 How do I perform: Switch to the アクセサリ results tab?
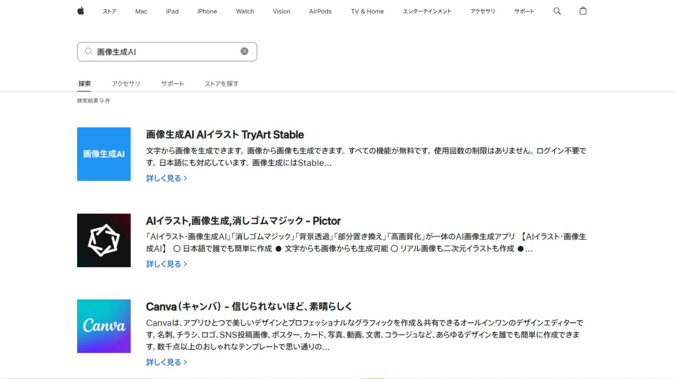pos(126,84)
